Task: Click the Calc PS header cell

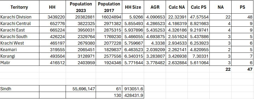Action: click(198, 7)
